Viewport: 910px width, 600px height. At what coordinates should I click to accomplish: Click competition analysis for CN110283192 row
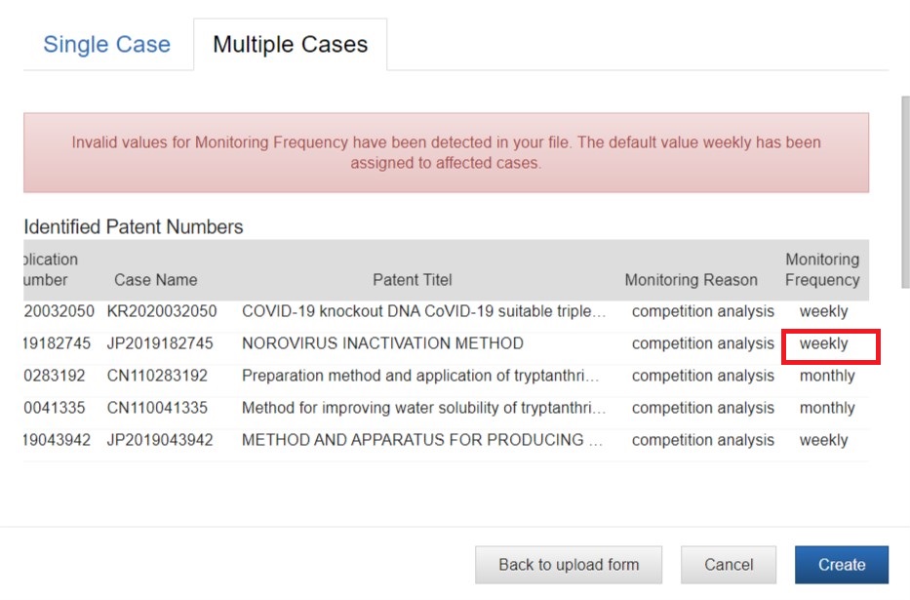pyautogui.click(x=703, y=376)
